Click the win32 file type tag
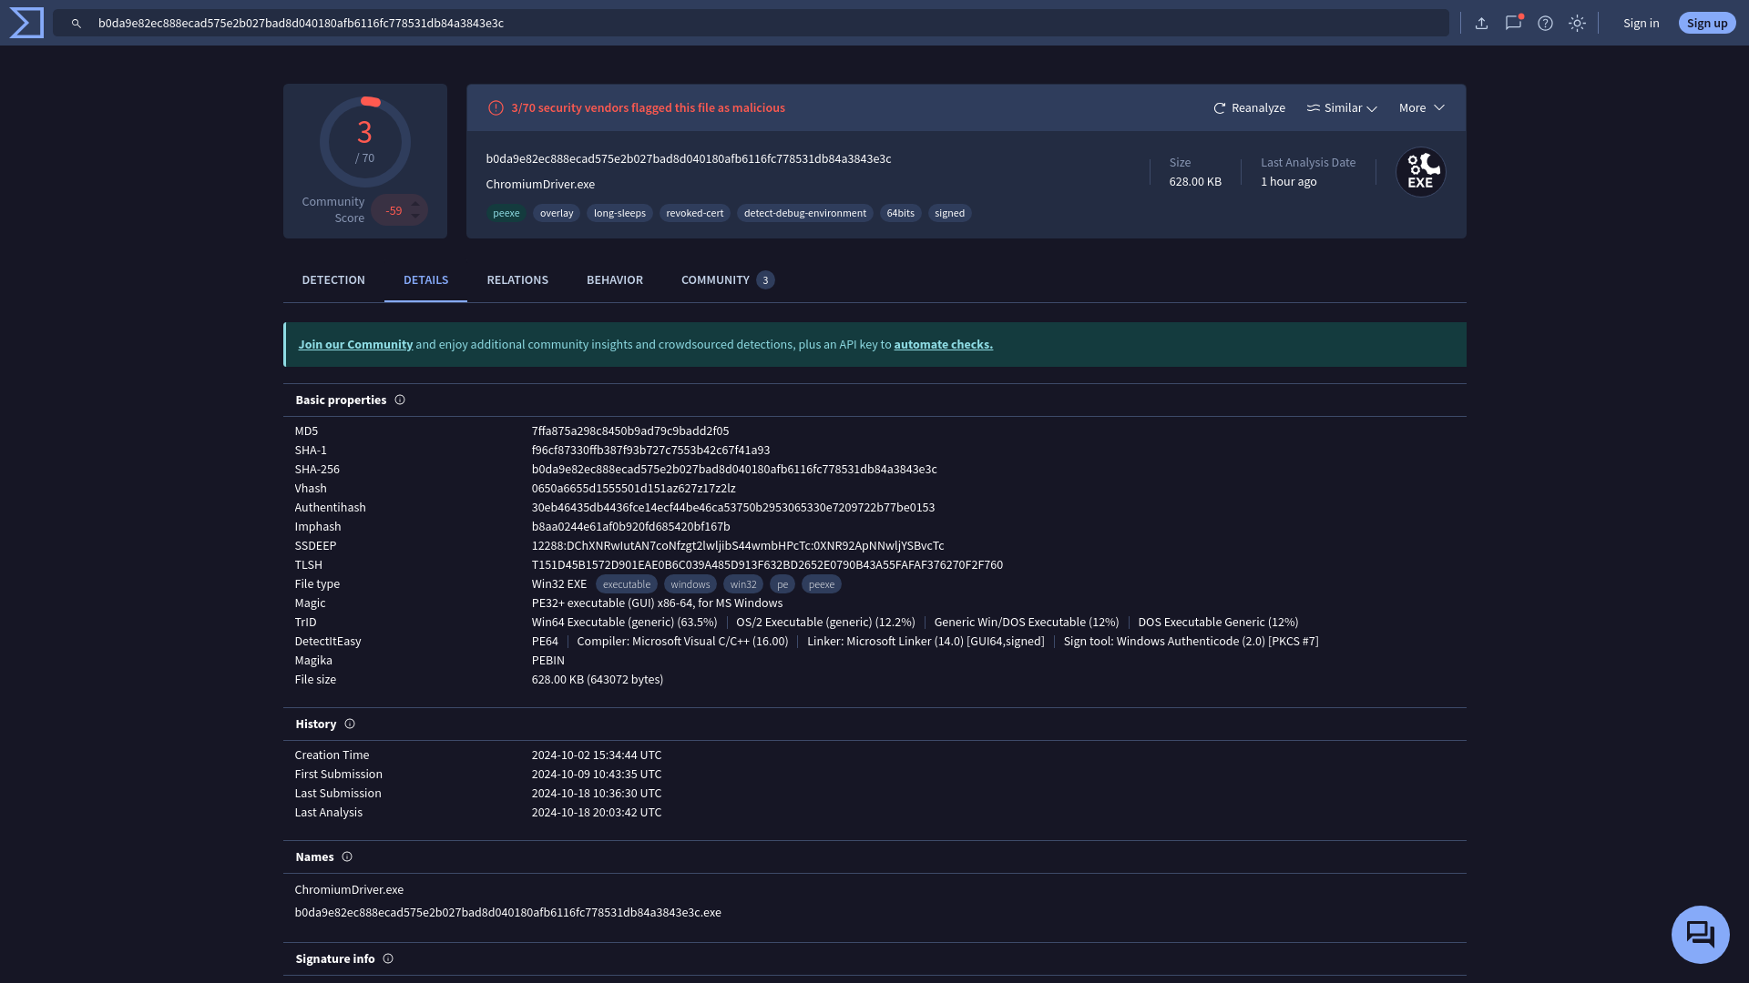1749x983 pixels. pos(743,585)
